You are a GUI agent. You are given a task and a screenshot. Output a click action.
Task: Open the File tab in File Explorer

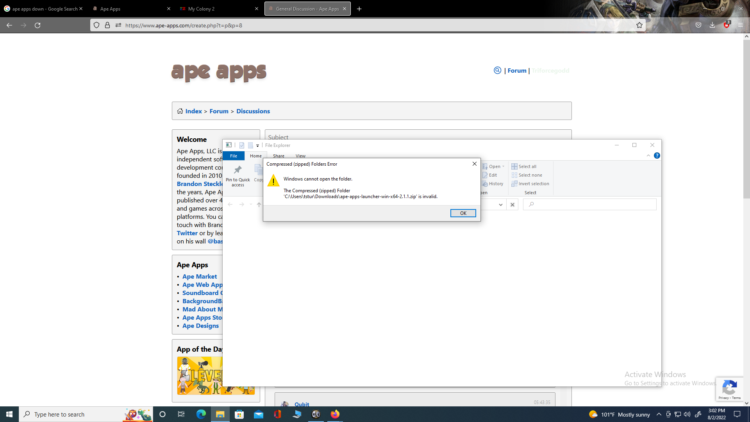(x=234, y=156)
